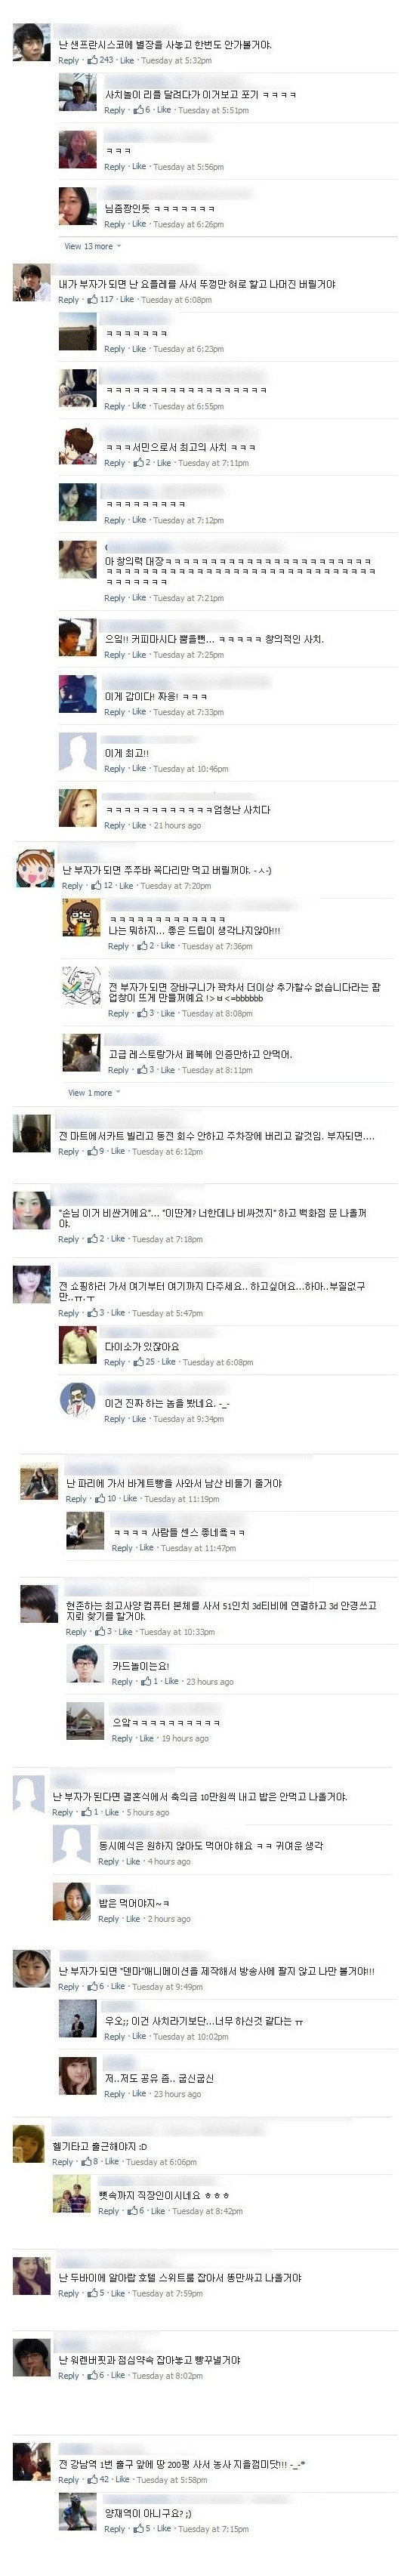Like the comment from Tuesday at 6:08pm with 117 likes
Image resolution: width=407 pixels, height=2563 pixels.
(126, 300)
